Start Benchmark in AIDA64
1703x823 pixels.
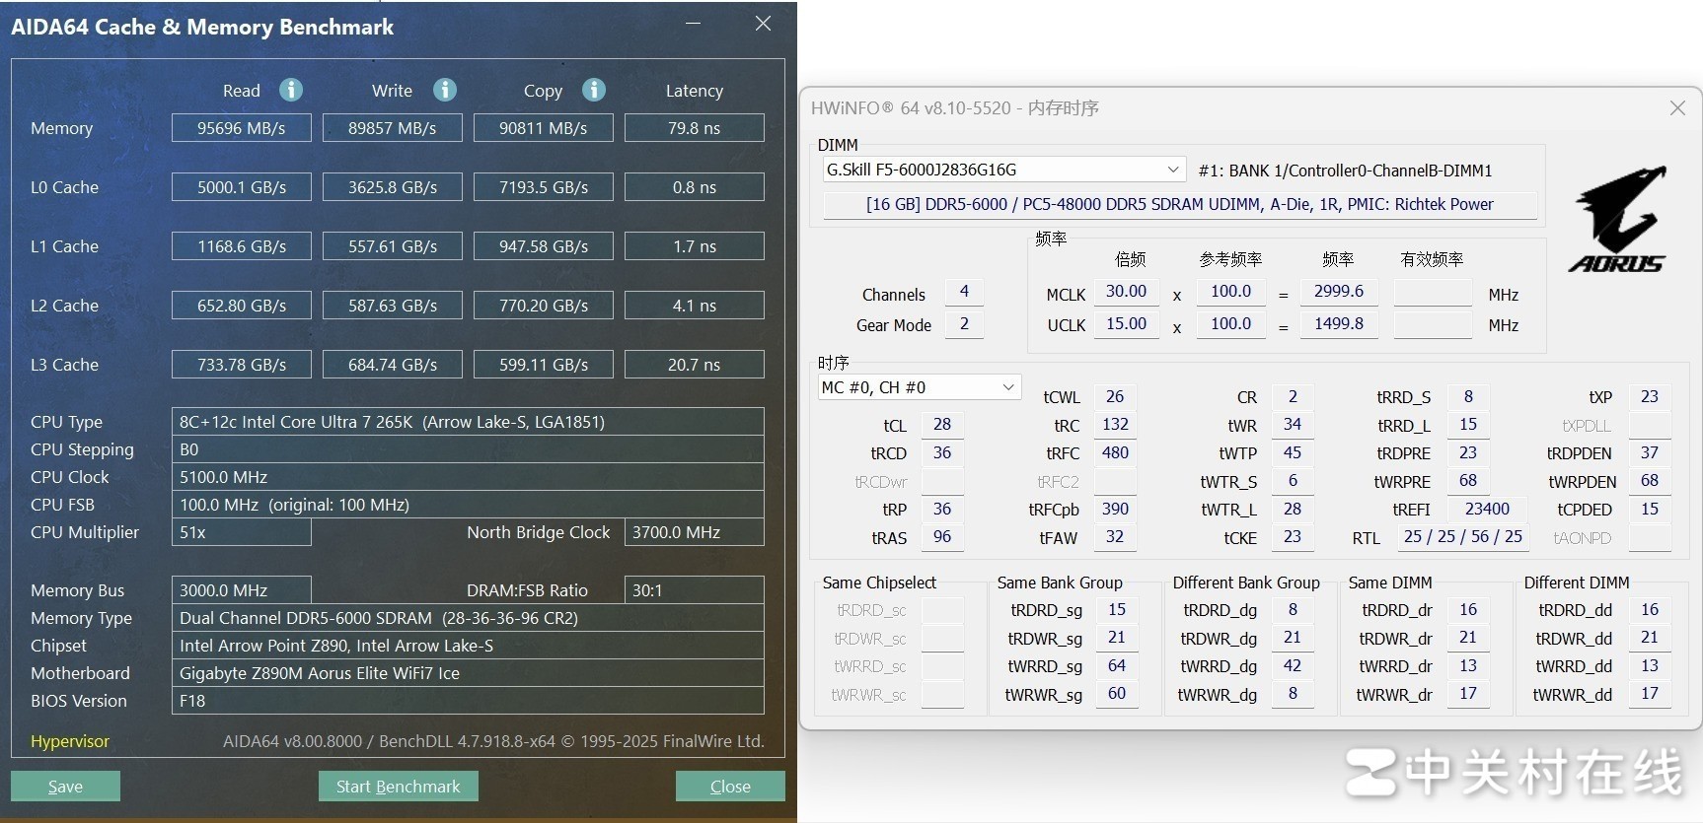click(x=398, y=786)
